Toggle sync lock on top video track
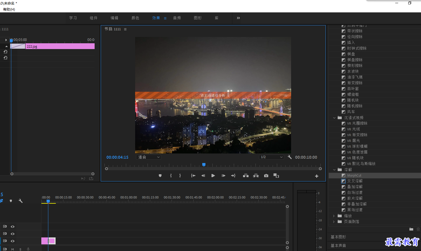This screenshot has width=421, height=251. pos(5,226)
